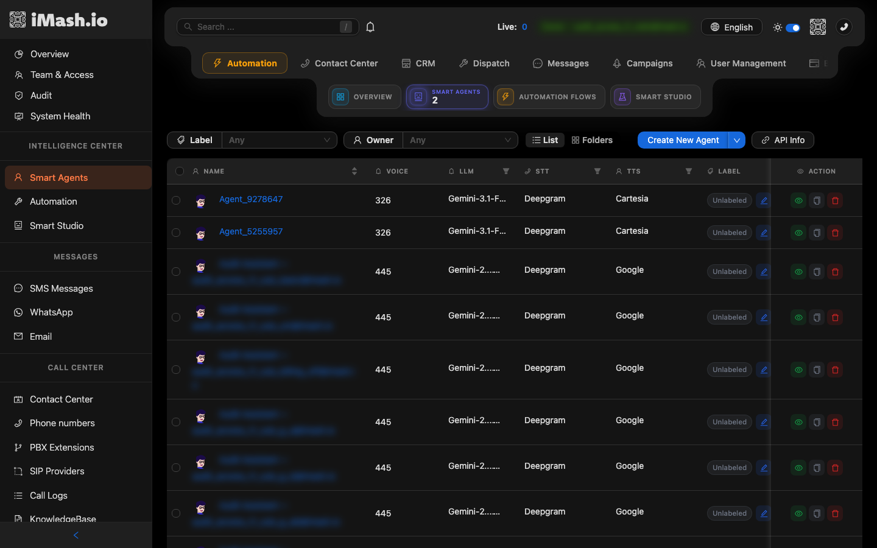Select the Agent_9278647 row checkbox
The width and height of the screenshot is (877, 548).
point(176,200)
